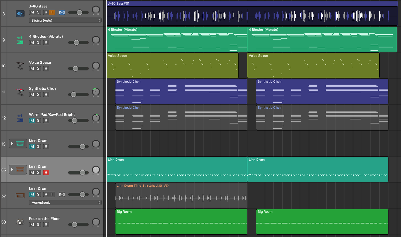Viewport: 401px width, 237px height.
Task: Move the volume fader on Voice Space
Action: pos(75,68)
